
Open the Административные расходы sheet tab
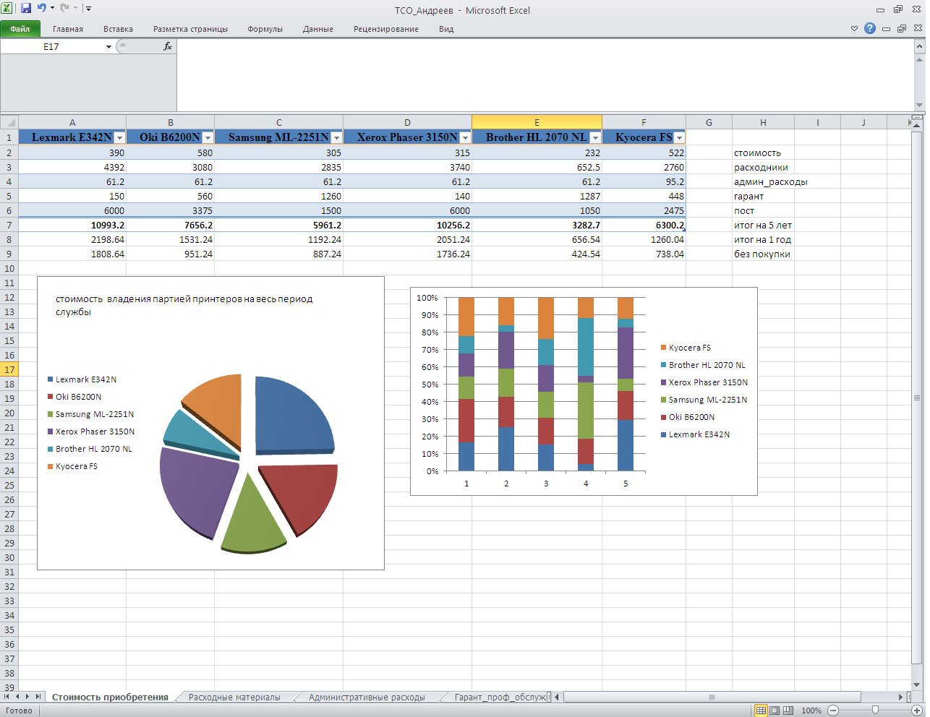pos(367,697)
